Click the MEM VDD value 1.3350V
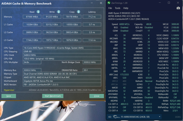Image resolution: width=183 pixels, height=121 pixels. (x=175, y=49)
